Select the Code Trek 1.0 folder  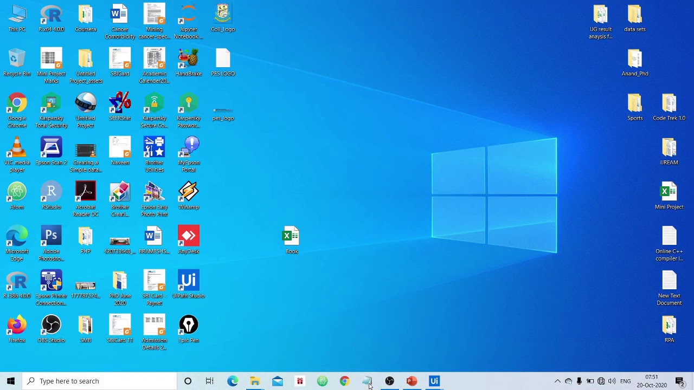(x=669, y=108)
